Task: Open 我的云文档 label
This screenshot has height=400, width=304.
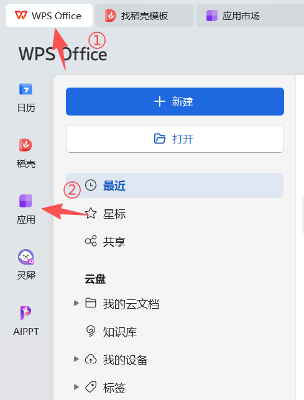Action: click(131, 304)
